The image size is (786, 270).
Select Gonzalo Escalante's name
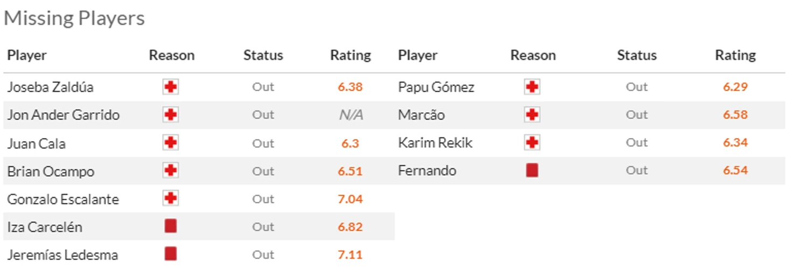[63, 199]
